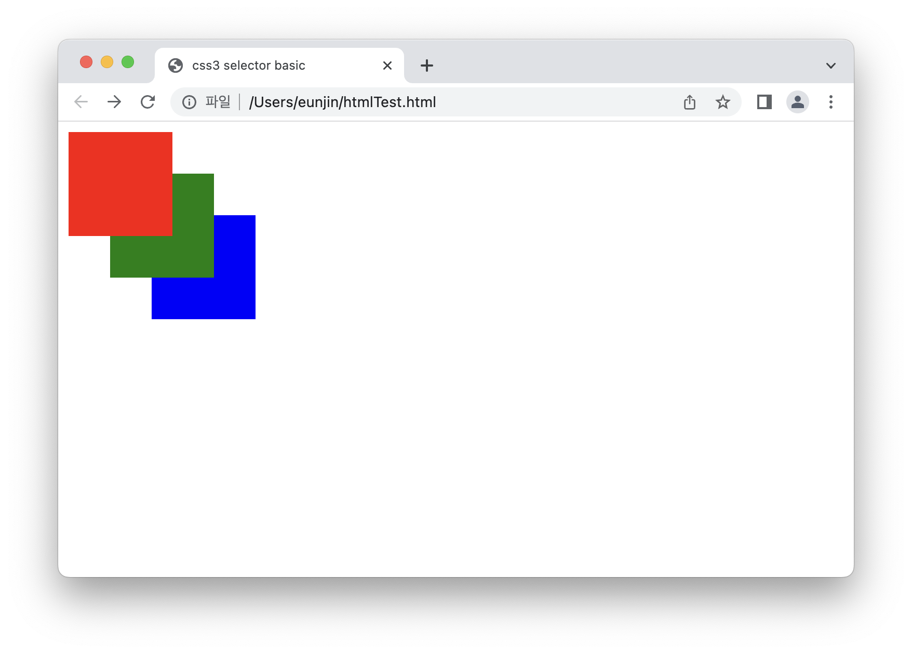
Task: Select the css3 selector basic tab
Action: [x=279, y=66]
